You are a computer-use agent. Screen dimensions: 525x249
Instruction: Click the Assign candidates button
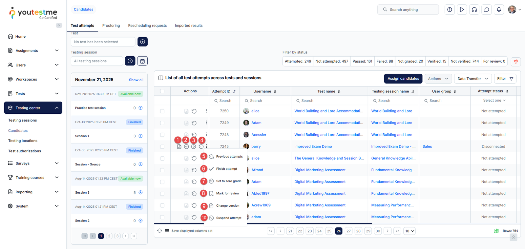[403, 79]
